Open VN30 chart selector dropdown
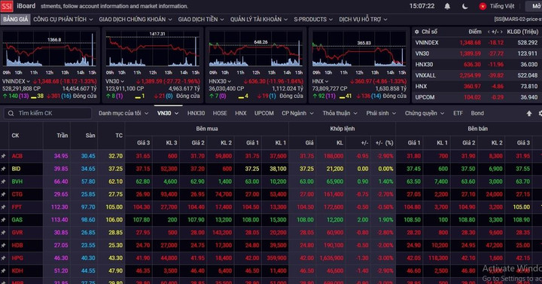 tap(114, 81)
